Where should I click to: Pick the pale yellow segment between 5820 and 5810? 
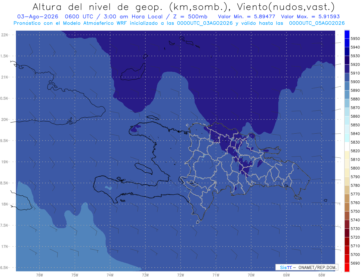coord(347,155)
